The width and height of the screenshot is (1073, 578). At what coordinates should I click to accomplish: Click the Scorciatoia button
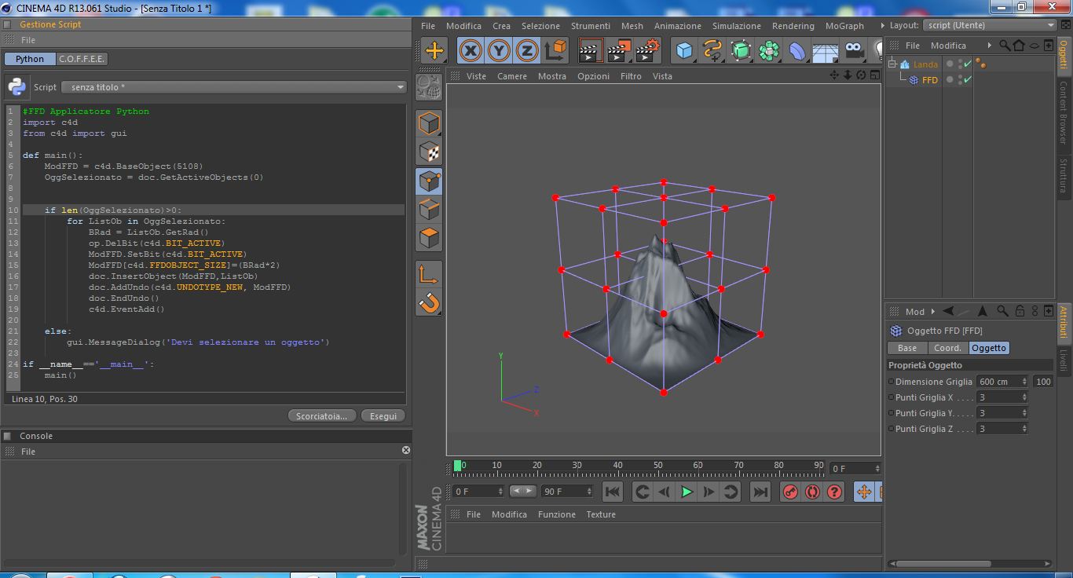[x=321, y=415]
